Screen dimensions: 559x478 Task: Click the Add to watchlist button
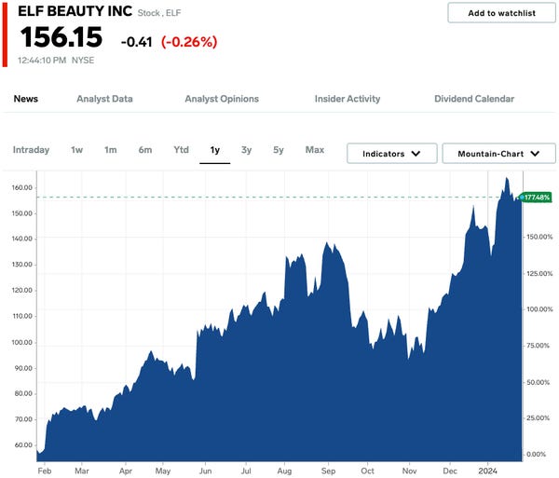pyautogui.click(x=501, y=13)
